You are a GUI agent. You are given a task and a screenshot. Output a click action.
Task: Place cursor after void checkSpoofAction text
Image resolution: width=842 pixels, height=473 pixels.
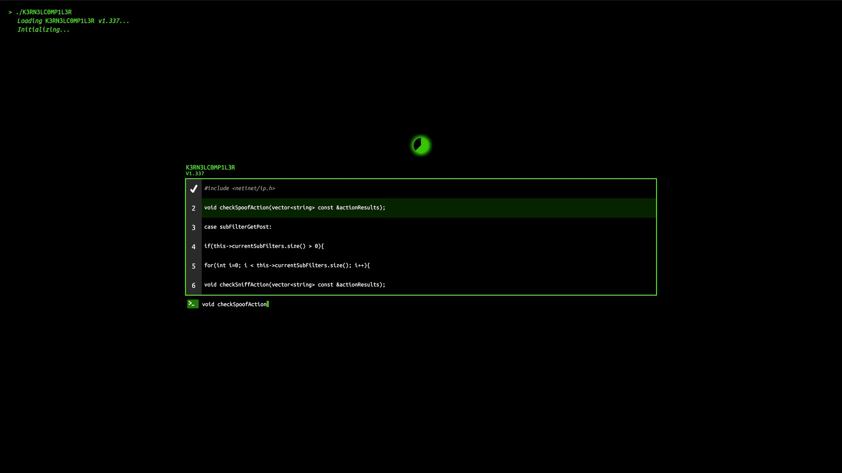268,304
